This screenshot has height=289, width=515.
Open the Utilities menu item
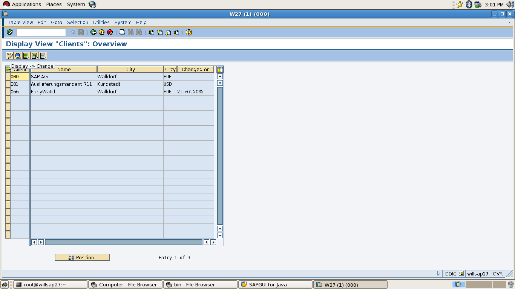pyautogui.click(x=101, y=22)
